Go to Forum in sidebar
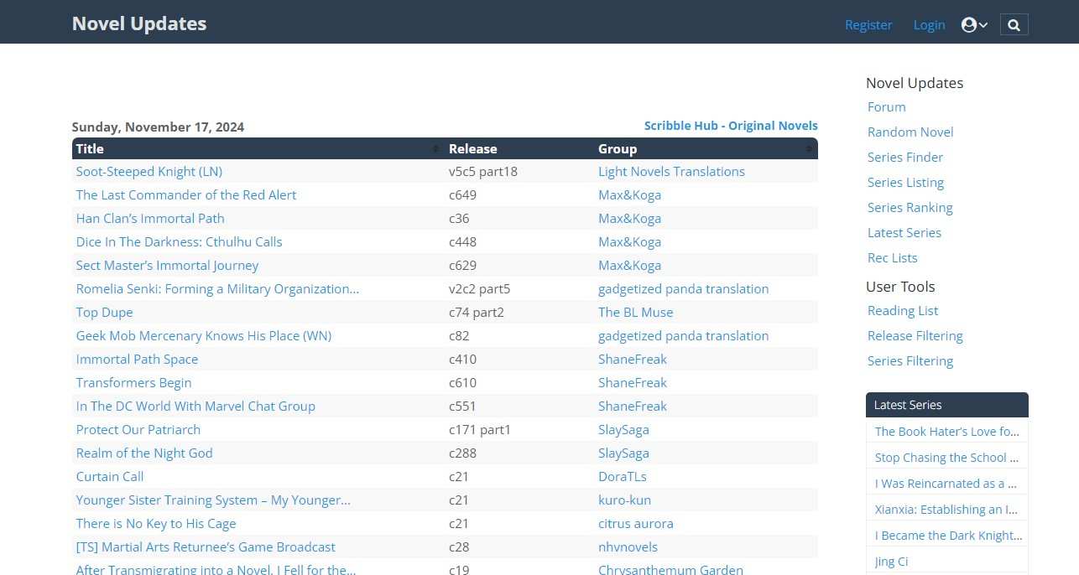 click(887, 107)
